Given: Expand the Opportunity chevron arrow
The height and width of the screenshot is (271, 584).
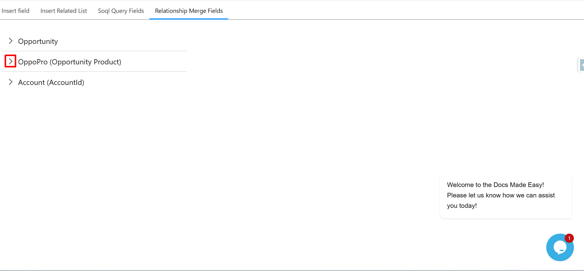Looking at the screenshot, I should pos(11,41).
